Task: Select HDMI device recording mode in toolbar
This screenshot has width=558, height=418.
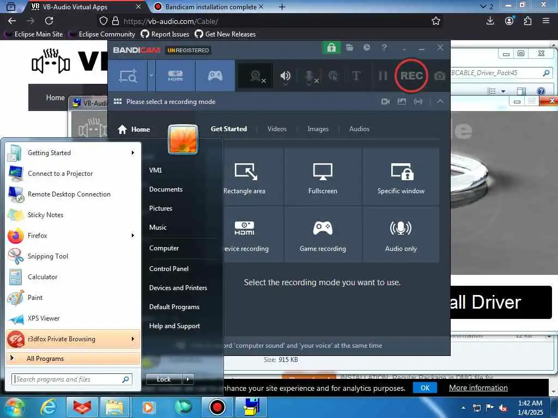Action: [x=175, y=76]
